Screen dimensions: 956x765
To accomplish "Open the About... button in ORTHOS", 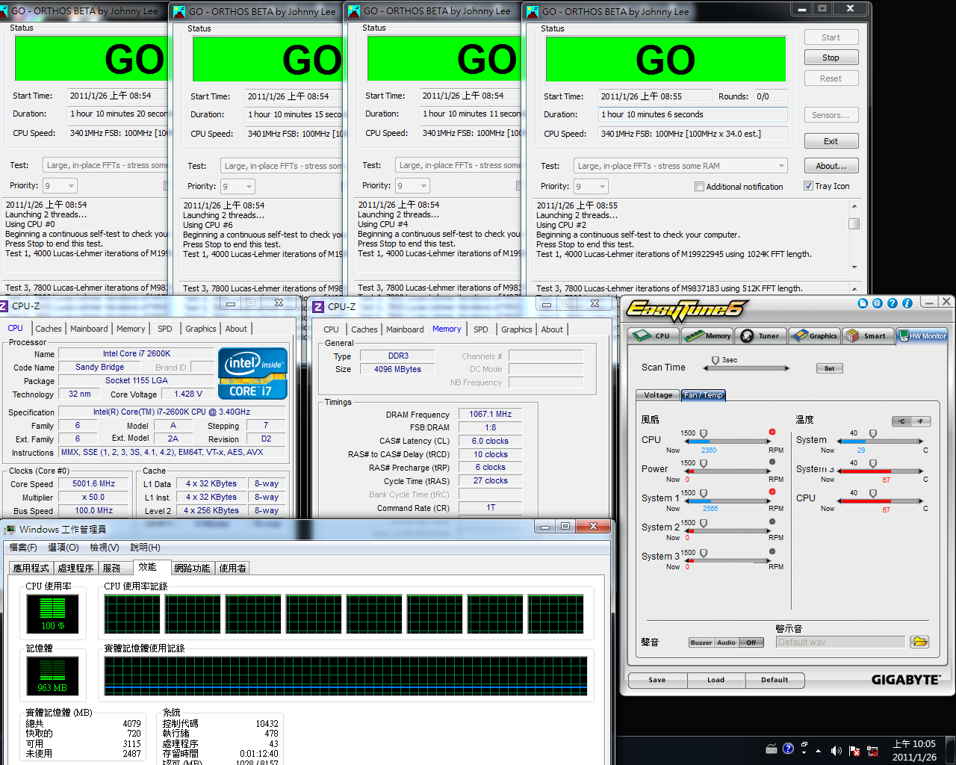I will point(831,166).
